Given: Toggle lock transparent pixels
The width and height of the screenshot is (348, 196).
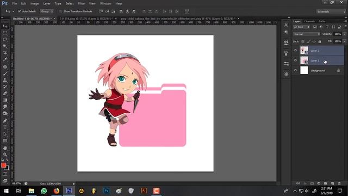Looking at the screenshot, I should click(303, 41).
